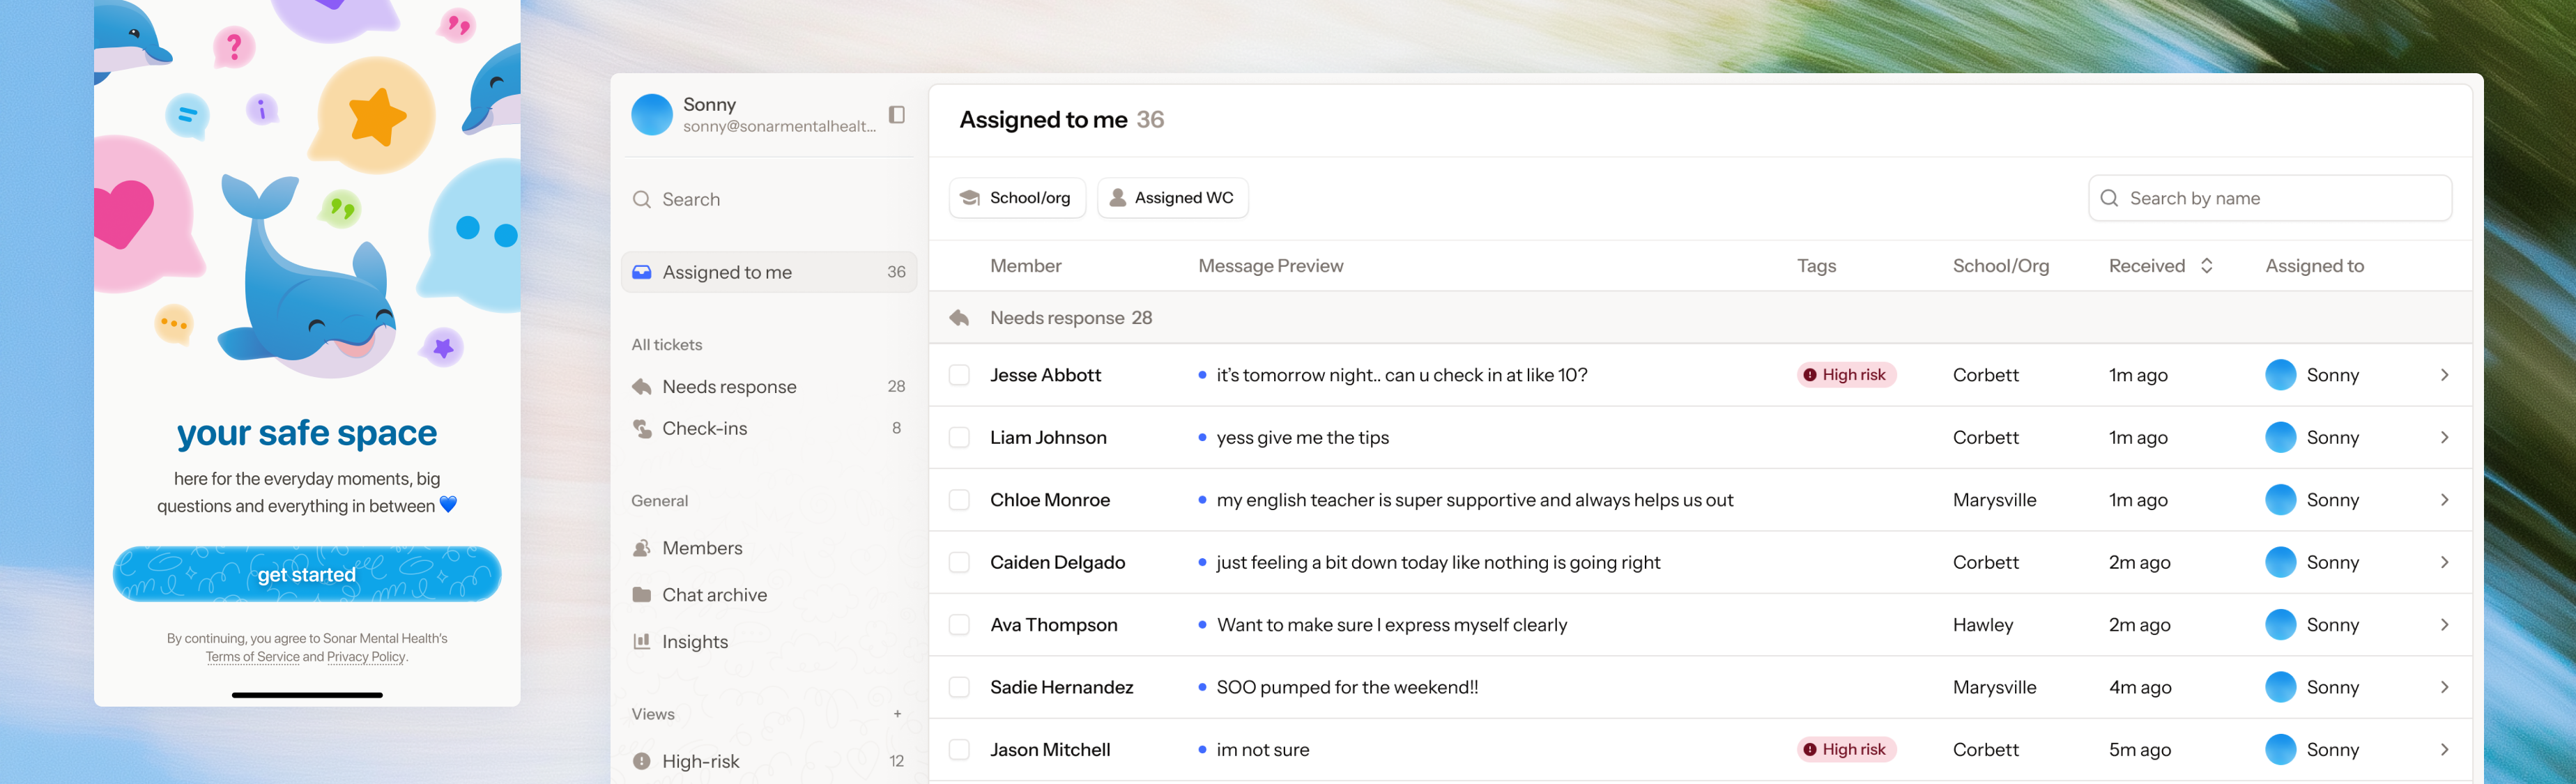
Task: Tick the checkbox next to Sadie Hernandez
Action: pyautogui.click(x=959, y=687)
